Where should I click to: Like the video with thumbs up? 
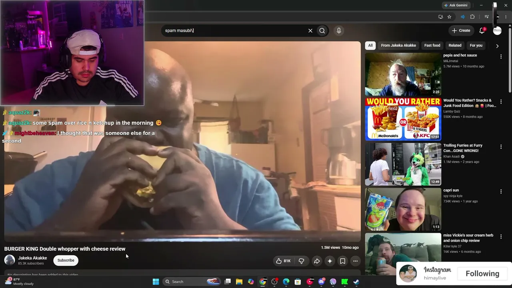click(283, 261)
